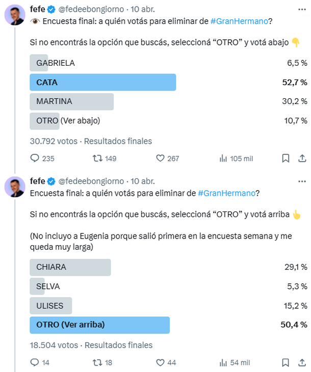Like the second poll tweet
The width and height of the screenshot is (311, 372).
click(160, 362)
